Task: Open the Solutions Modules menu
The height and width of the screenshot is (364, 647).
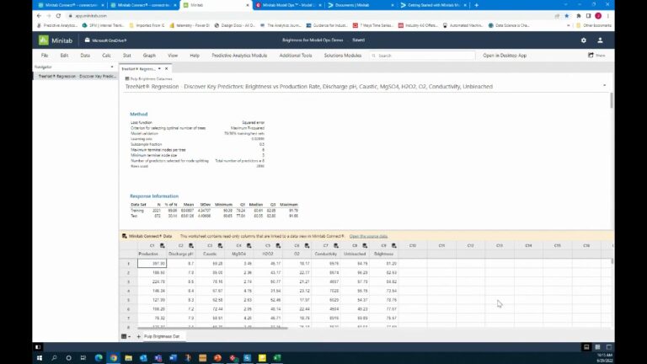Action: [x=343, y=56]
